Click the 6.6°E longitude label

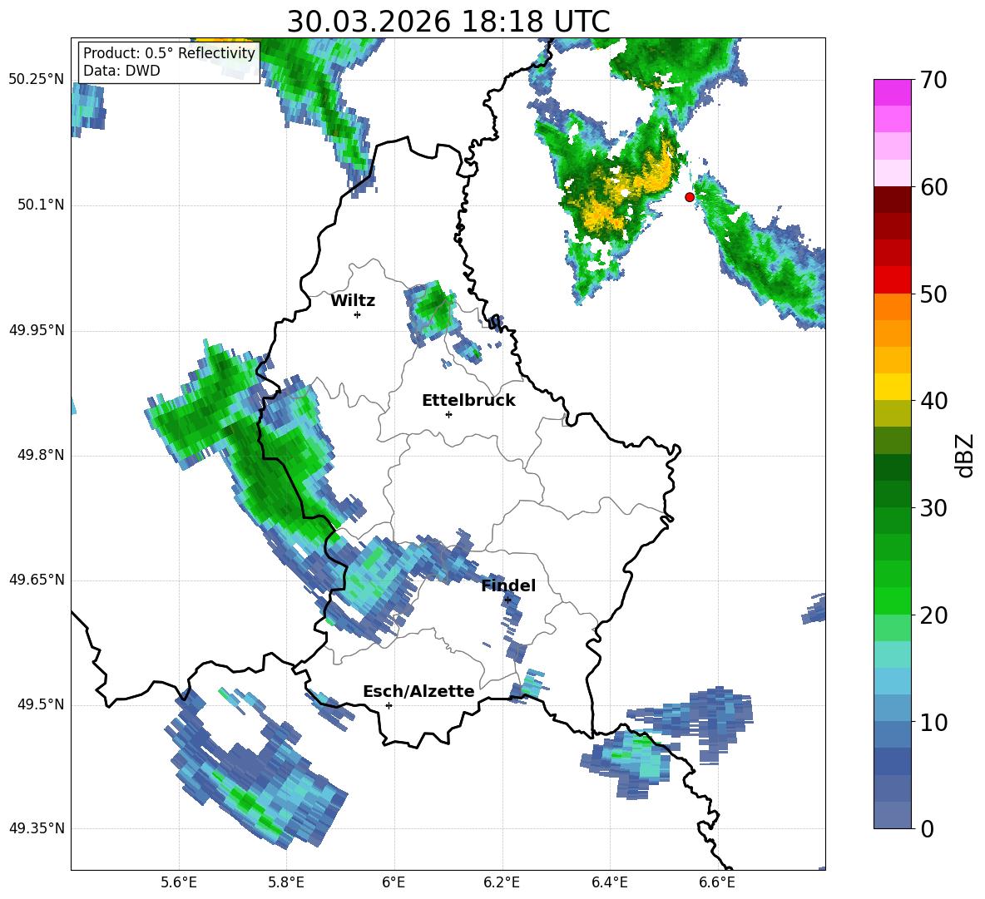pyautogui.click(x=717, y=882)
